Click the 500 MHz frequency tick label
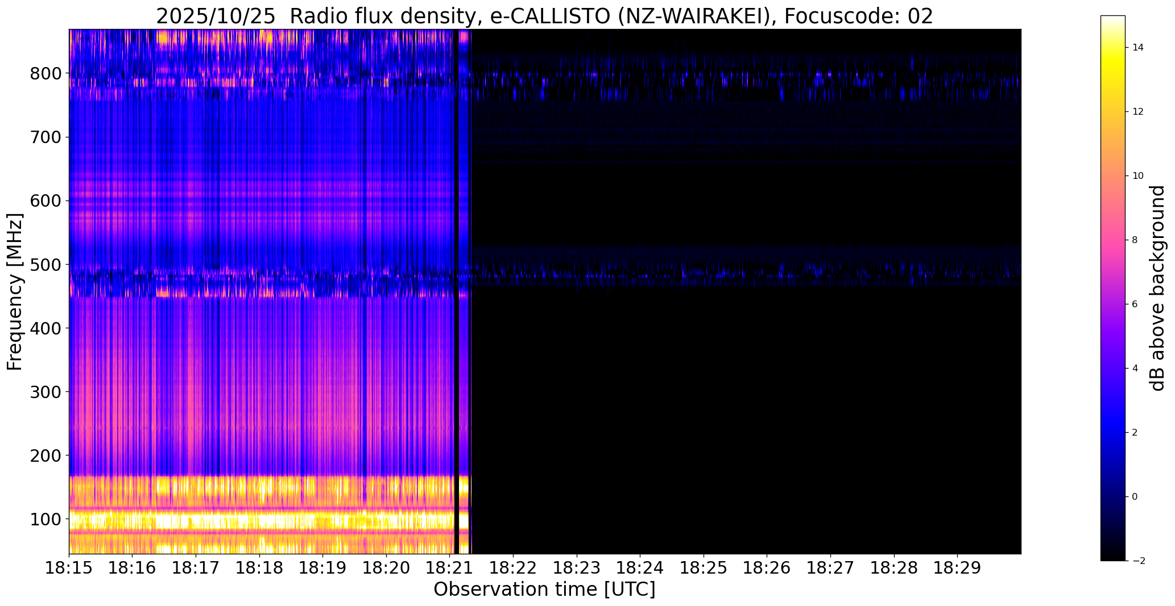 [47, 265]
